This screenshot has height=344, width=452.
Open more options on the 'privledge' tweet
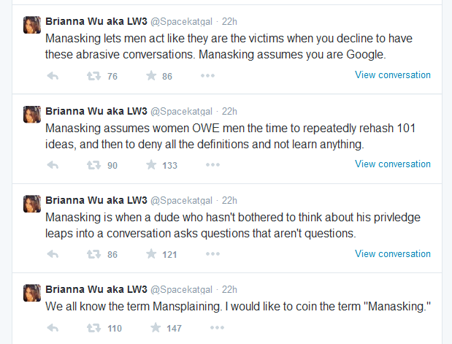click(x=212, y=254)
